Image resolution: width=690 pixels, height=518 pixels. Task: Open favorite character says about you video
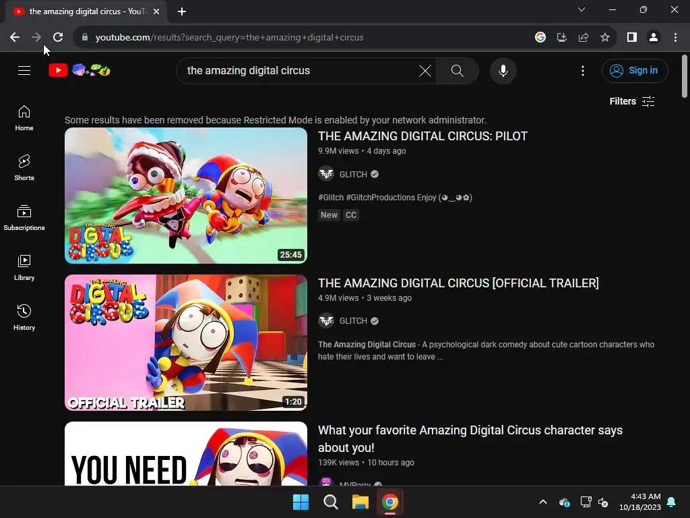(x=470, y=438)
